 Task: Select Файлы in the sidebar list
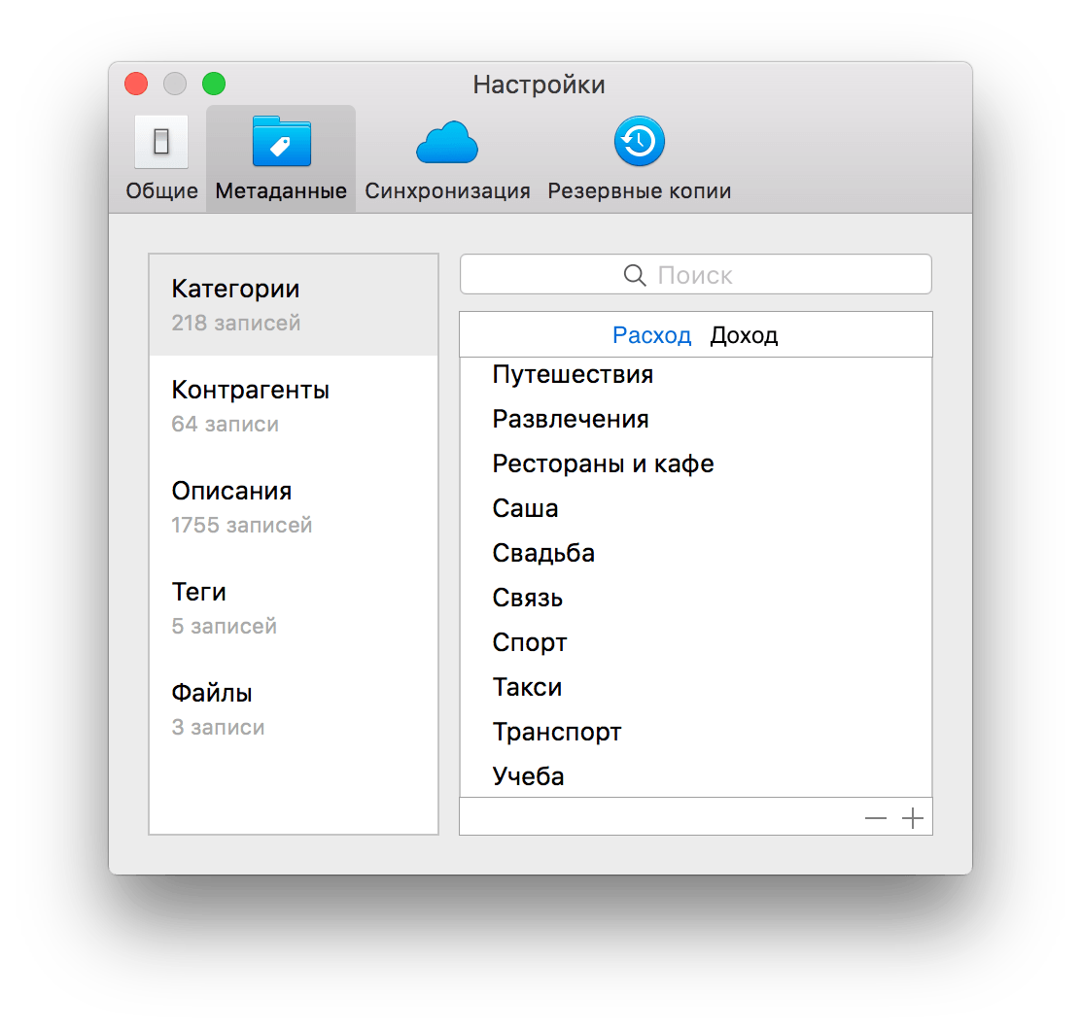[x=294, y=709]
